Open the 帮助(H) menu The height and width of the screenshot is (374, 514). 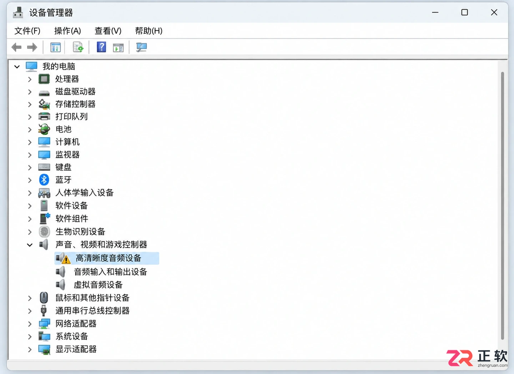tap(148, 31)
